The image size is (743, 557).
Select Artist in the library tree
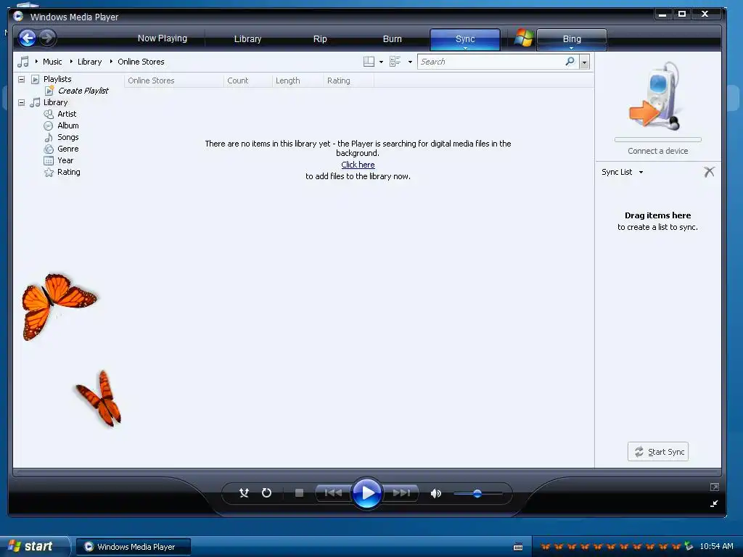click(67, 114)
